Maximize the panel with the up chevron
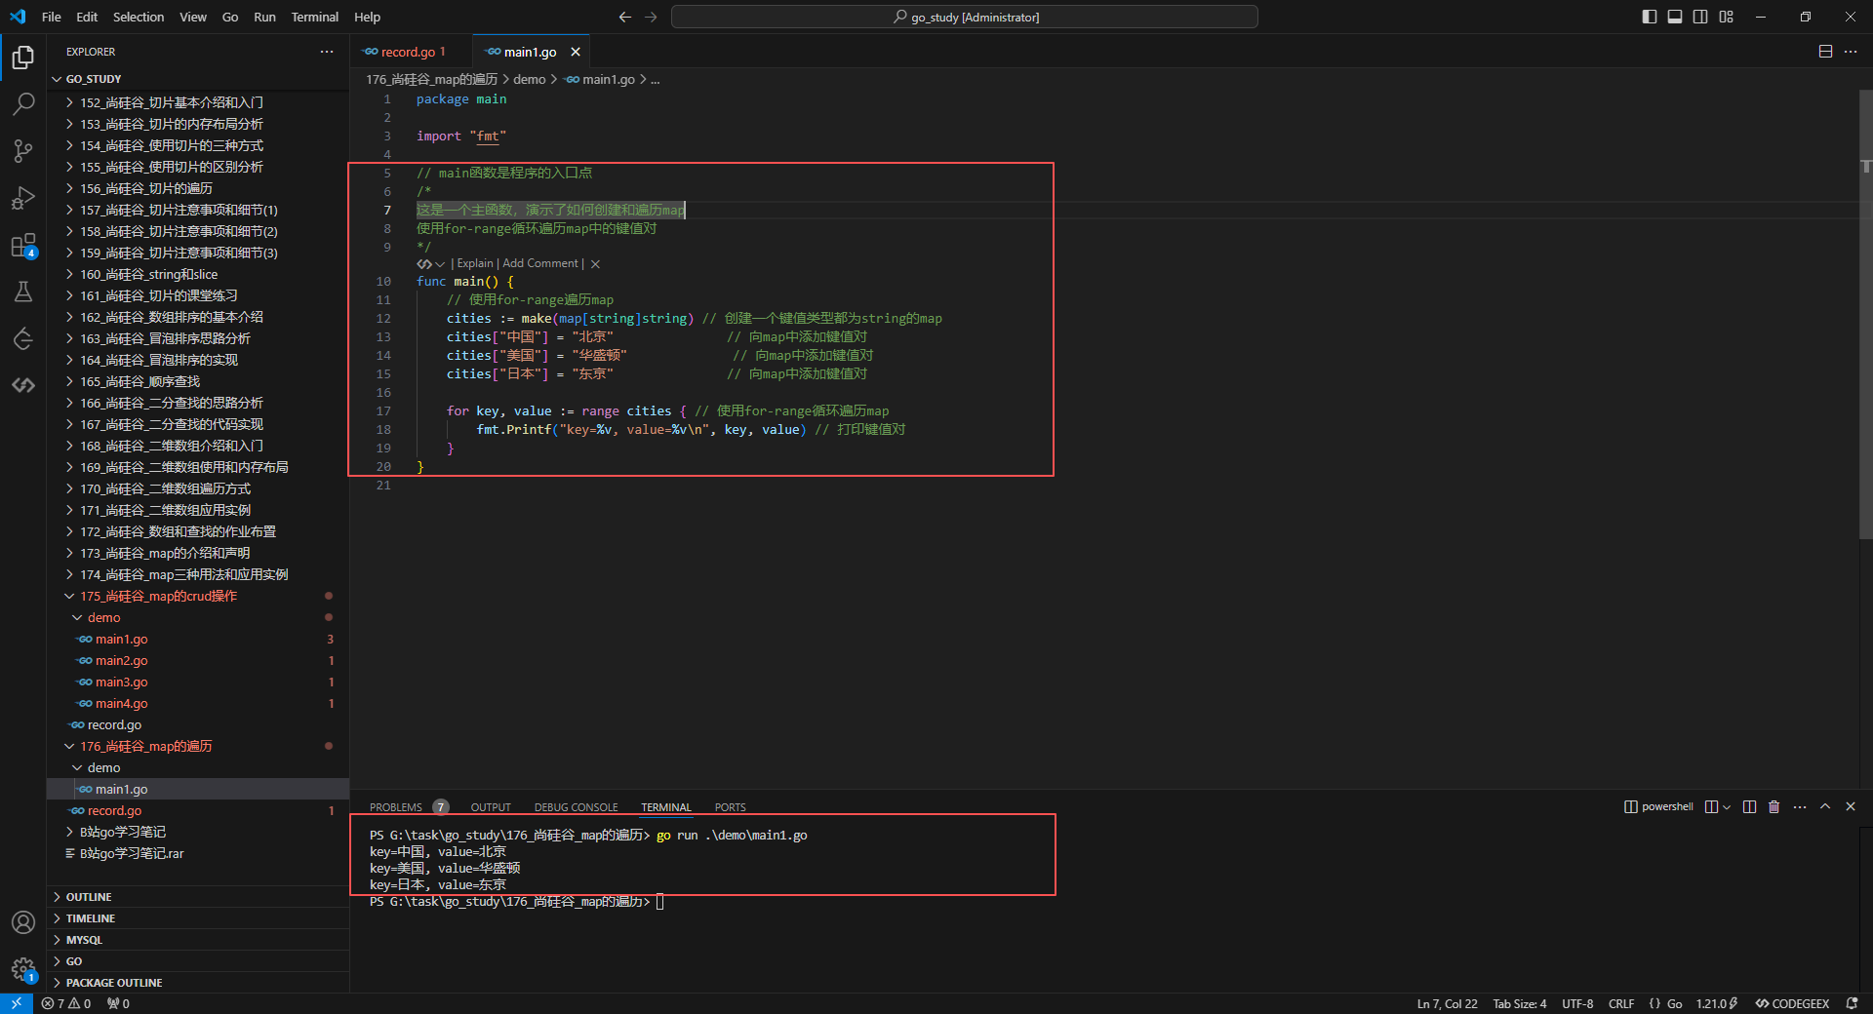The height and width of the screenshot is (1014, 1873). pos(1825,806)
